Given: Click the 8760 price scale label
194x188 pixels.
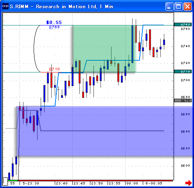Looking at the screenshot, I should 185,29.
